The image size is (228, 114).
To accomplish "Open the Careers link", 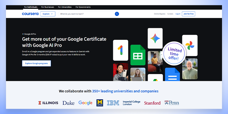I will (170, 14).
